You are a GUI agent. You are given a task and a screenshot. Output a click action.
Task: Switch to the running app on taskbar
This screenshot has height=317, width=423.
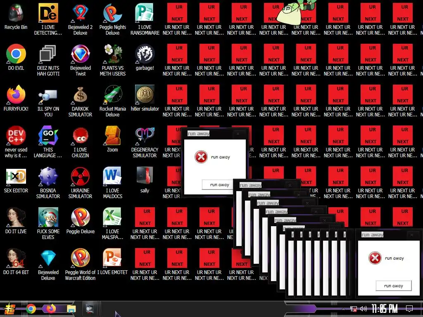pyautogui.click(x=90, y=308)
